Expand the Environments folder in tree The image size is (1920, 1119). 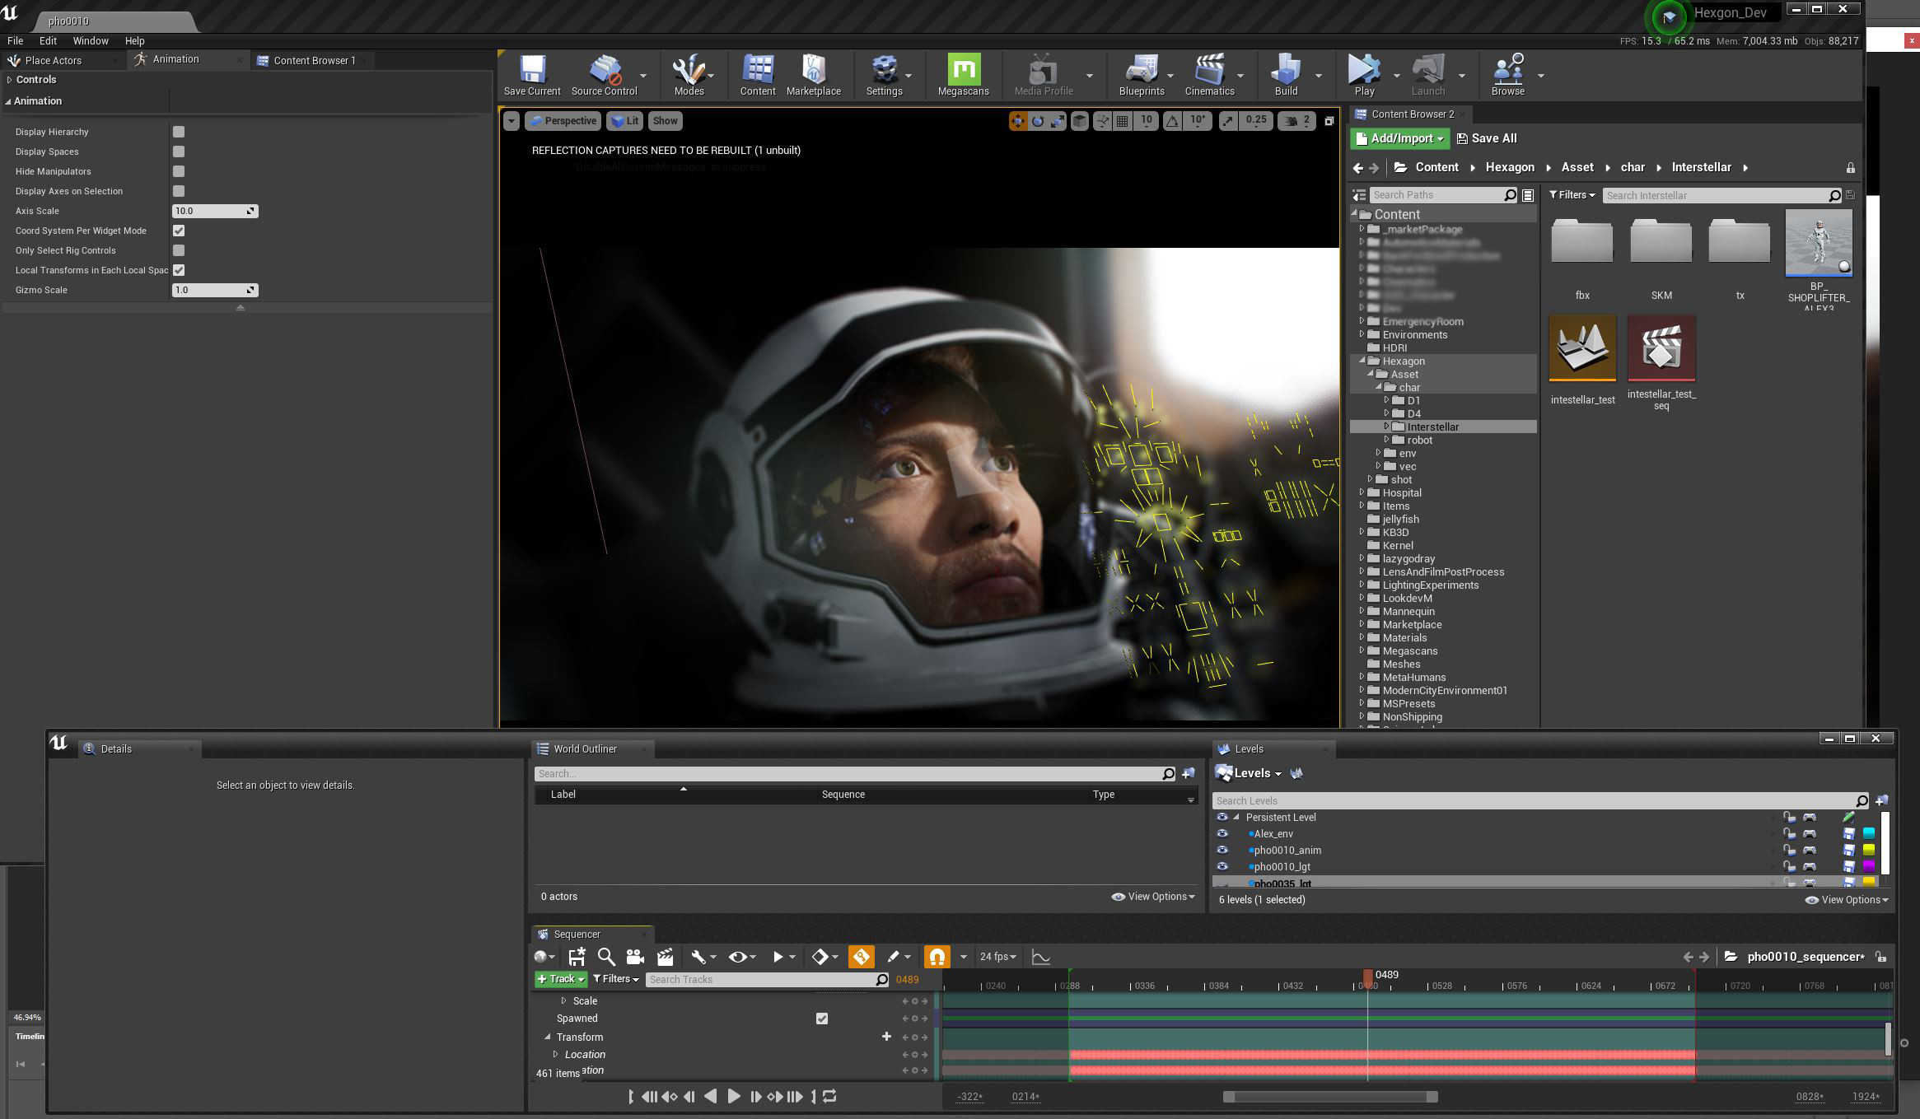coord(1362,334)
